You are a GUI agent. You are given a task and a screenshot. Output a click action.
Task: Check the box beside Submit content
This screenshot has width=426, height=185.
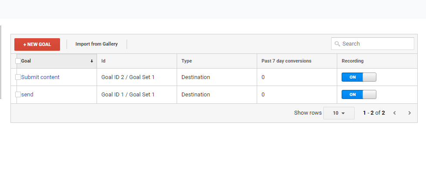click(18, 77)
